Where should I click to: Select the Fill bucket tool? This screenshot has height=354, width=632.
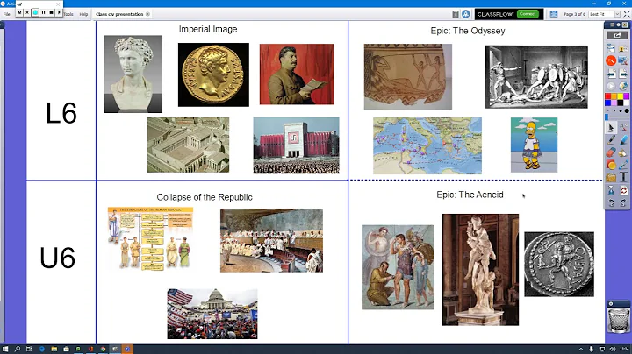623,152
